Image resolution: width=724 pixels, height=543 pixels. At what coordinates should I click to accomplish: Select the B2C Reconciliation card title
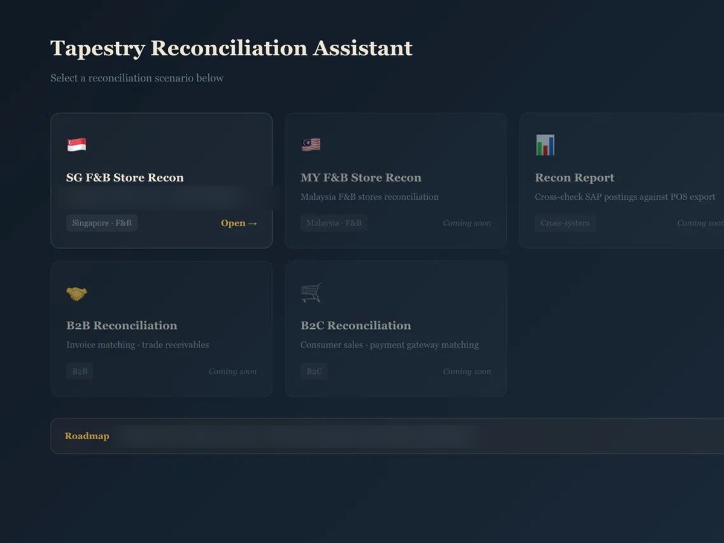pos(356,325)
